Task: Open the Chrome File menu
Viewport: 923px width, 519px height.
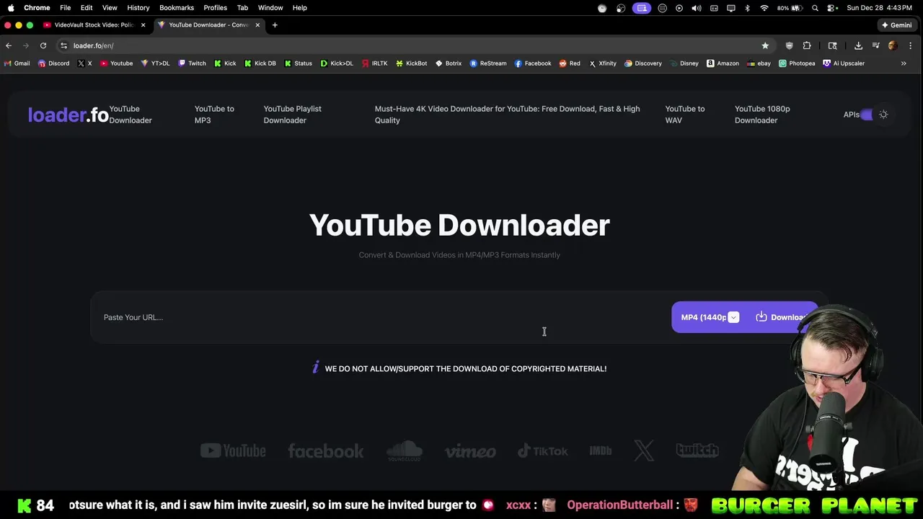Action: (x=65, y=8)
